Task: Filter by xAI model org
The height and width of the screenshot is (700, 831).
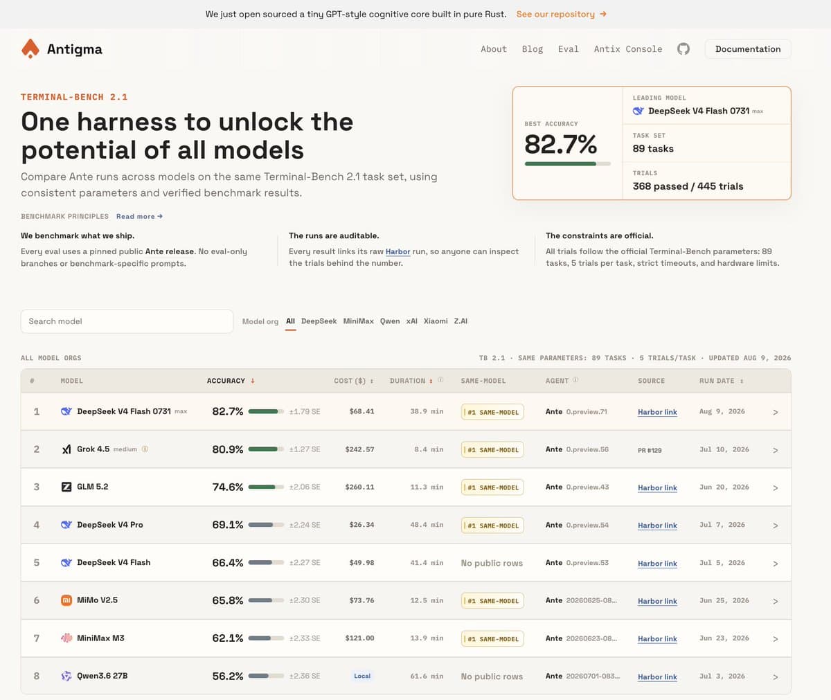Action: 411,321
